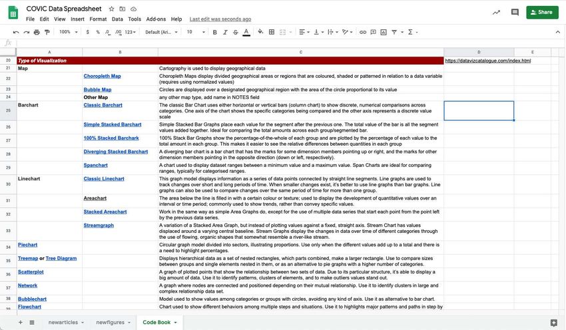The image size is (566, 330).
Task: Open text color picker
Action: [246, 32]
